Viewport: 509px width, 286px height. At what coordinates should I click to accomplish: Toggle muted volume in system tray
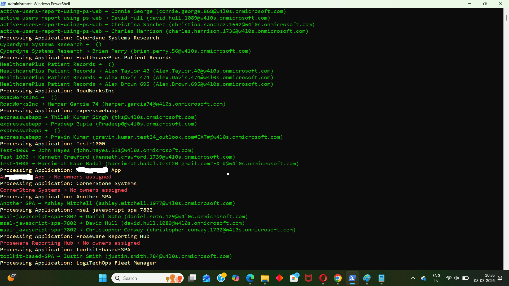[457, 278]
